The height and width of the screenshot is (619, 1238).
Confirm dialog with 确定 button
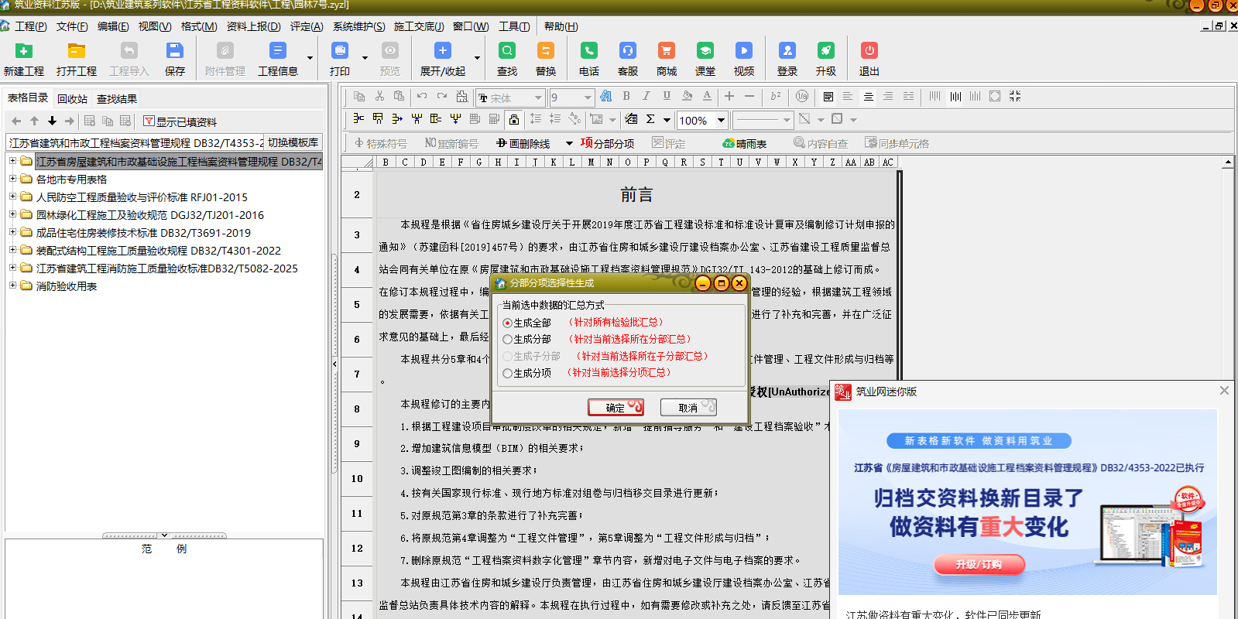pyautogui.click(x=615, y=408)
